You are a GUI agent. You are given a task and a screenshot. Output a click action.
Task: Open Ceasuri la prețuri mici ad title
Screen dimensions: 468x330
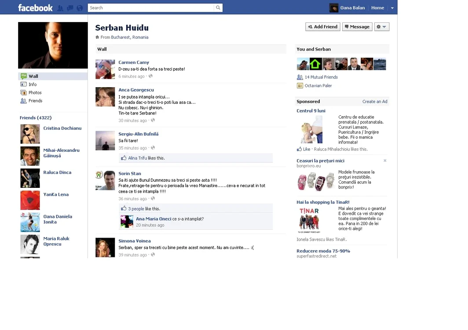click(320, 161)
